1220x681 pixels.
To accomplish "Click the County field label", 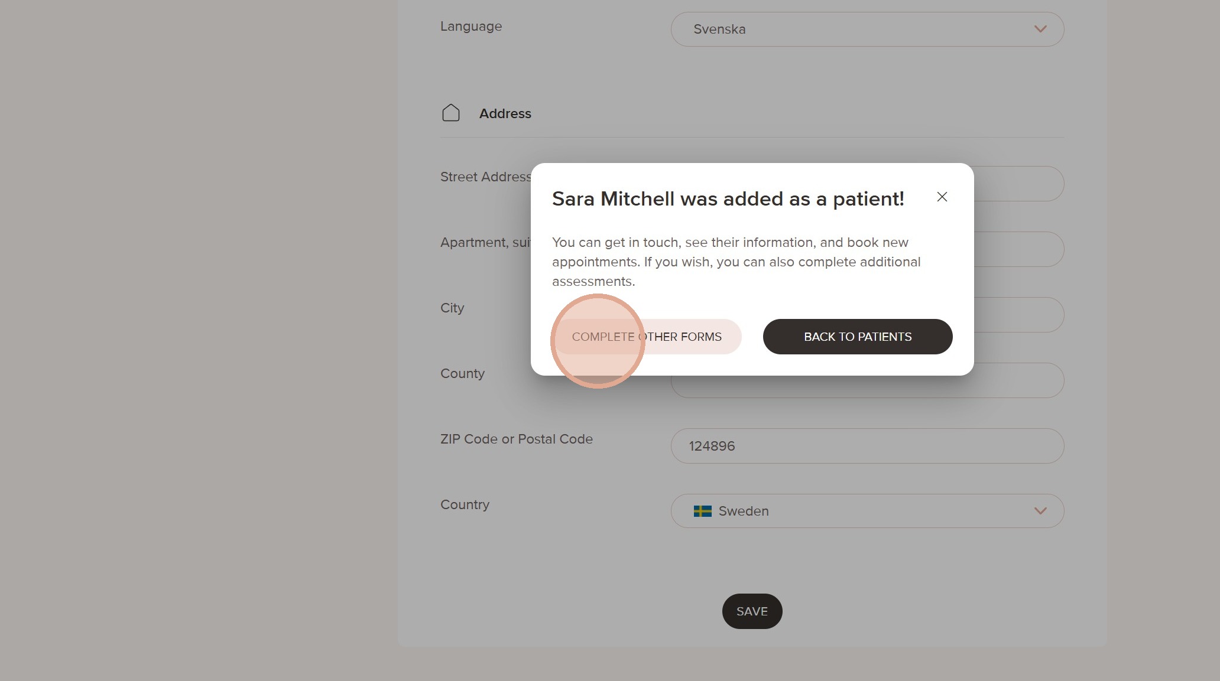I will tap(462, 374).
